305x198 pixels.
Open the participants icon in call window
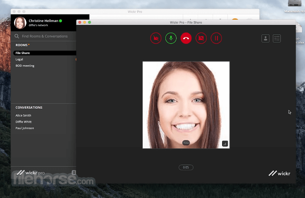click(x=265, y=38)
